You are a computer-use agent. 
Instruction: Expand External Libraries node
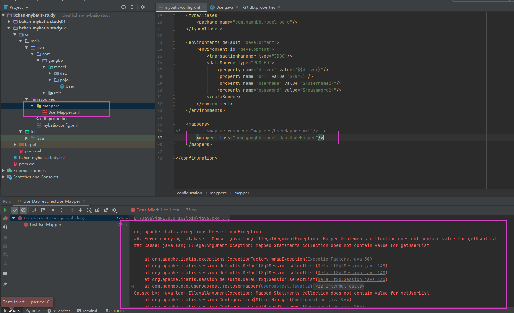tap(3, 171)
